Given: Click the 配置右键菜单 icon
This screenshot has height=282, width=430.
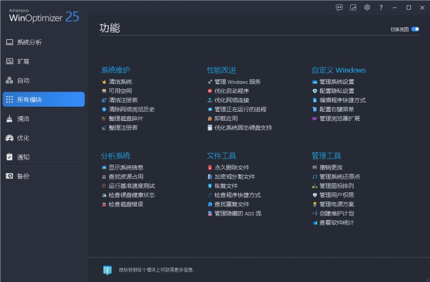Looking at the screenshot, I should tap(315, 109).
